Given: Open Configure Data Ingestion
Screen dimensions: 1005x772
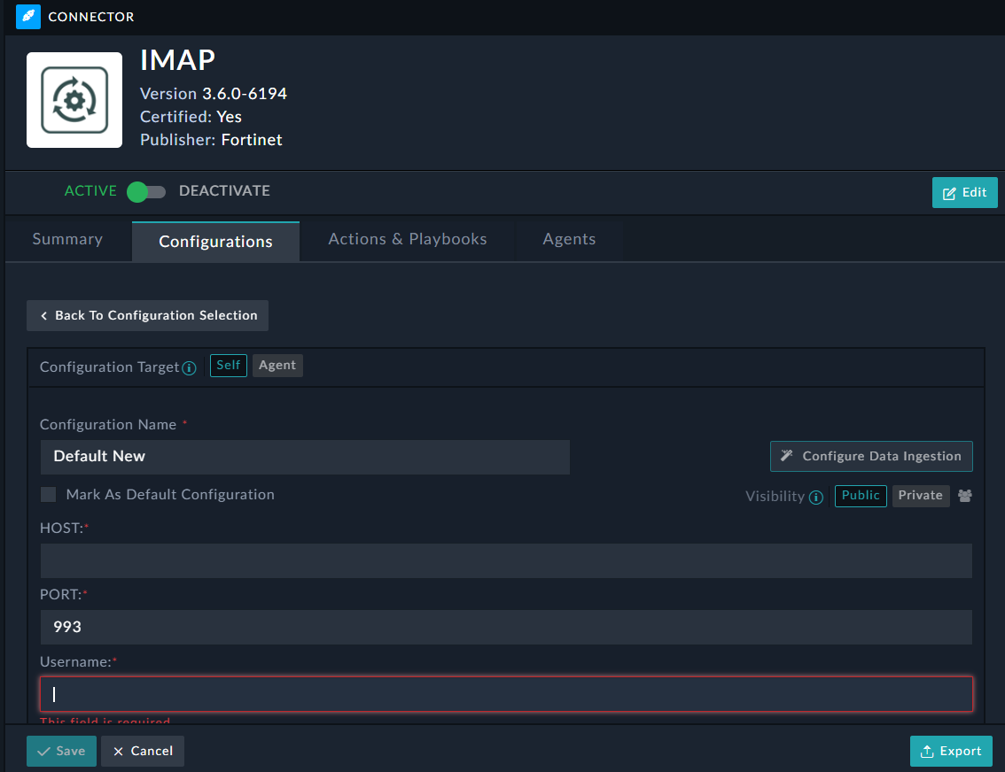Looking at the screenshot, I should click(x=871, y=455).
